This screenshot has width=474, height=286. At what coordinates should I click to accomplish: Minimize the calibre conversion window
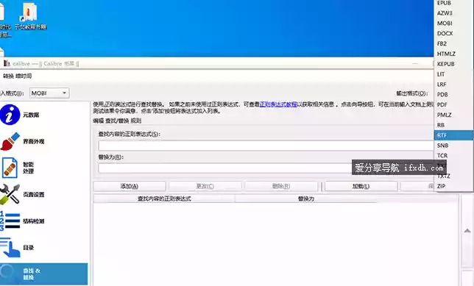pyautogui.click(x=415, y=64)
